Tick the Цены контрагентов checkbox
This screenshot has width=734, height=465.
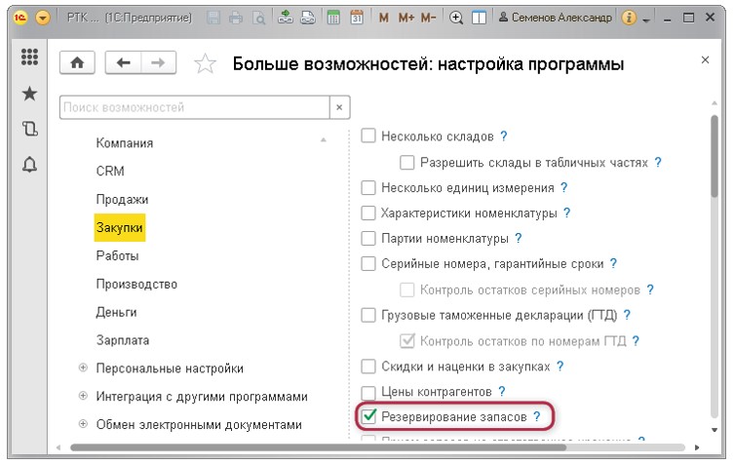click(x=368, y=392)
